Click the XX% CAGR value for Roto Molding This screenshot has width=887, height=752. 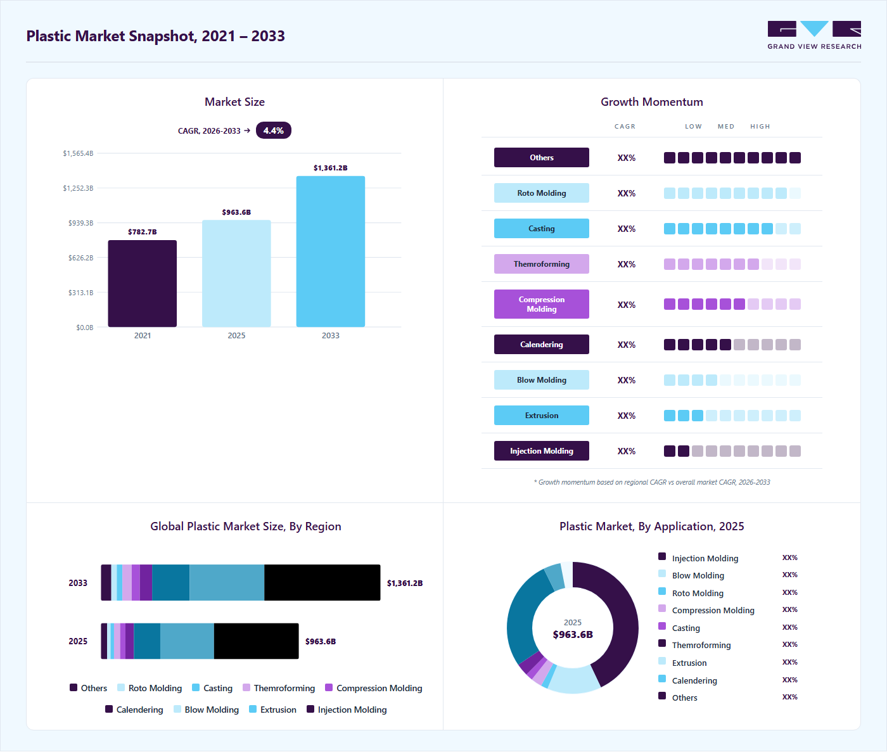(627, 193)
